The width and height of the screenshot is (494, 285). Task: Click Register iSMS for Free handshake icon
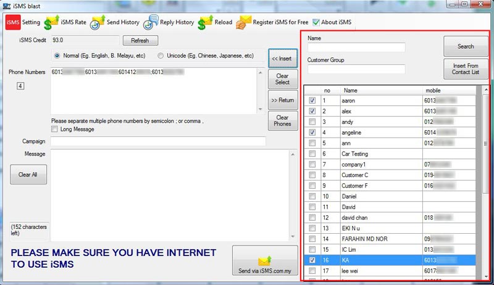[243, 23]
